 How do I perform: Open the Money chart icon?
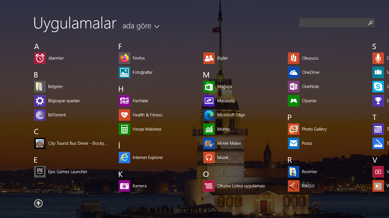click(x=209, y=129)
